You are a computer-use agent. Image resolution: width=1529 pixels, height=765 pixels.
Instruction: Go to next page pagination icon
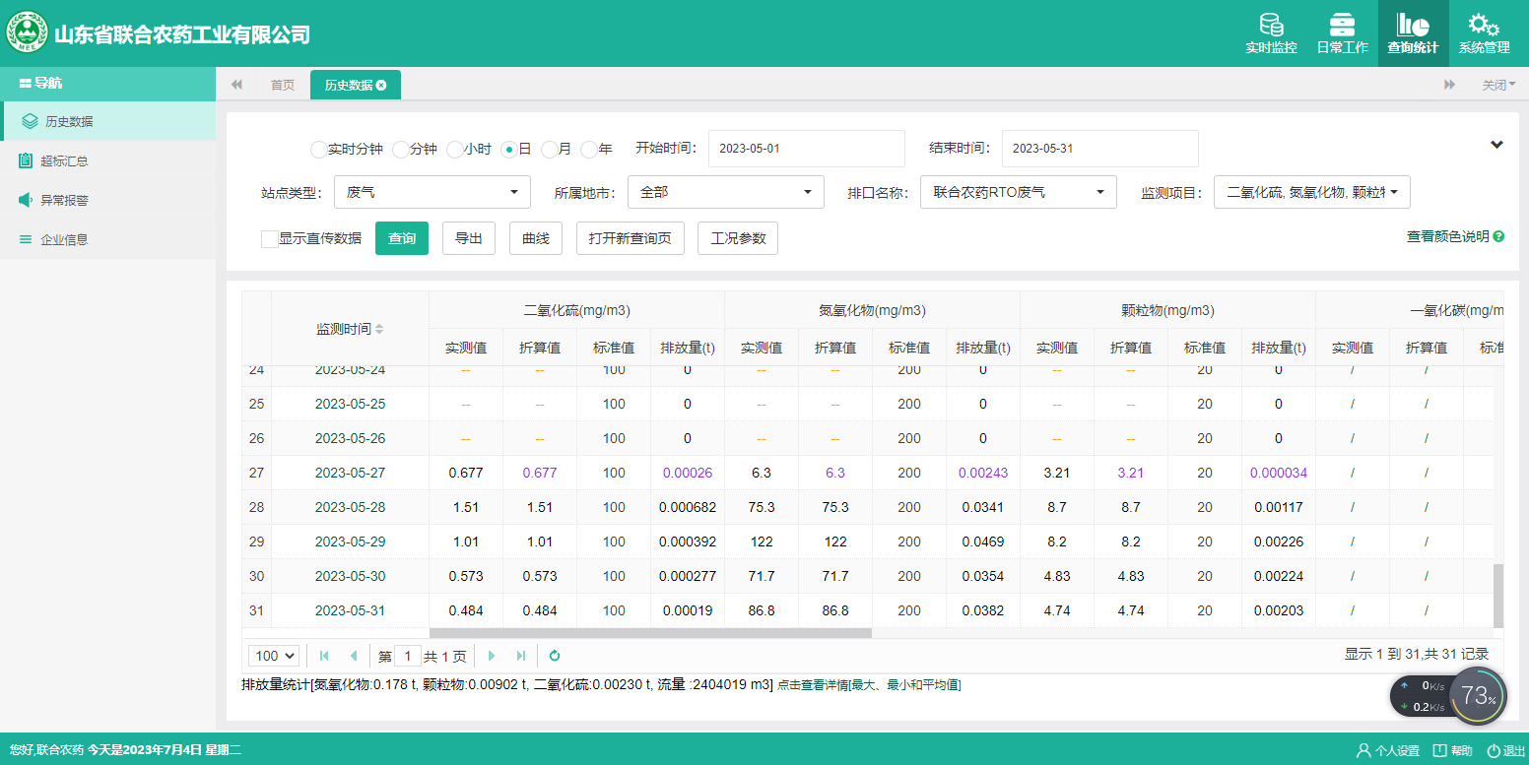click(x=492, y=656)
